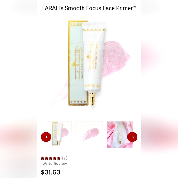Open the (2) review count

coord(64,158)
